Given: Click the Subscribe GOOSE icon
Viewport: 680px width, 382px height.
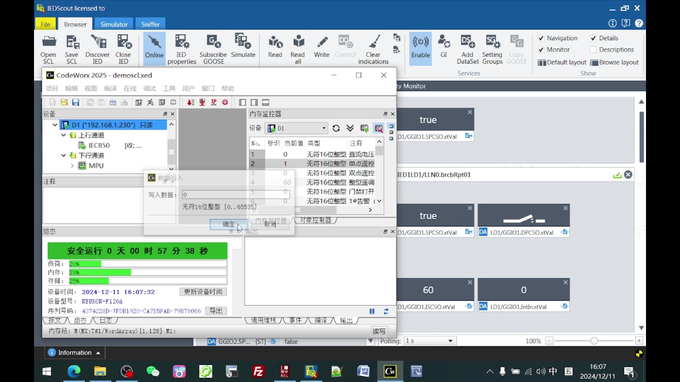Looking at the screenshot, I should pyautogui.click(x=213, y=48).
